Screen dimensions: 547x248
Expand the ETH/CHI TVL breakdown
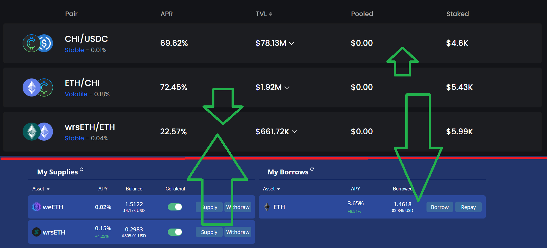pyautogui.click(x=287, y=88)
